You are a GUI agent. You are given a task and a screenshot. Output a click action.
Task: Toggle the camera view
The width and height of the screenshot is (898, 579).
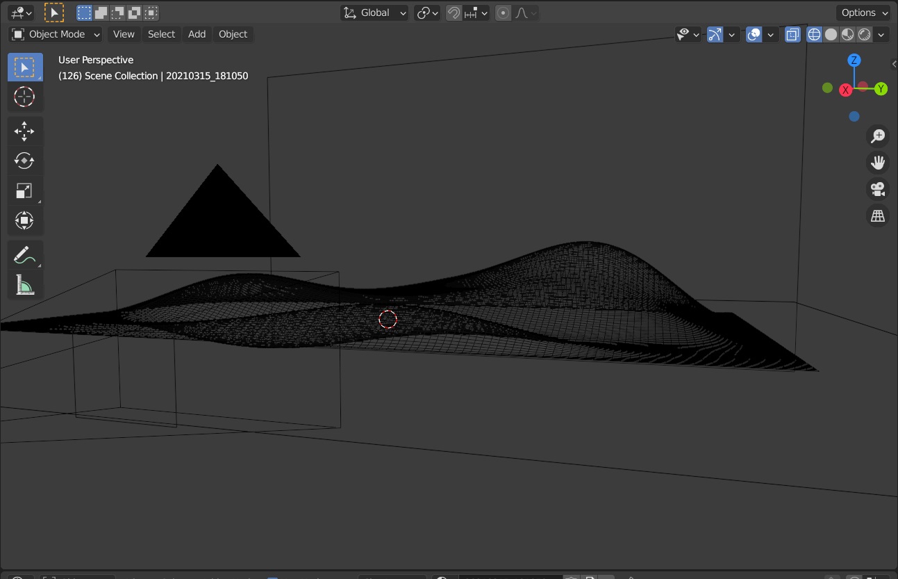coord(878,189)
